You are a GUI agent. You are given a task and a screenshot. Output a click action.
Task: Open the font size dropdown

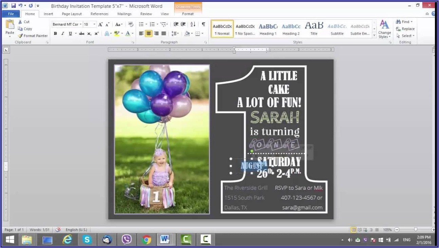pos(94,24)
